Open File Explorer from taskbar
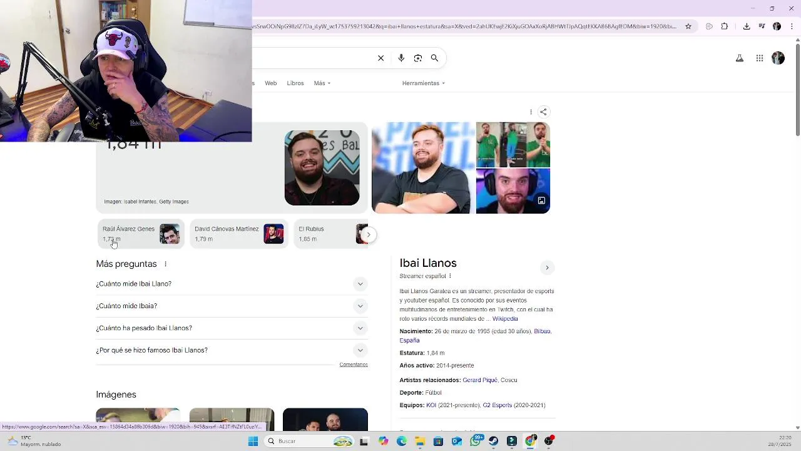 (420, 441)
